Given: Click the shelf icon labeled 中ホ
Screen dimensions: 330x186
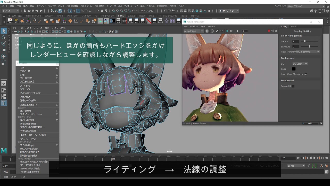Looking at the screenshot, I should (64, 21).
